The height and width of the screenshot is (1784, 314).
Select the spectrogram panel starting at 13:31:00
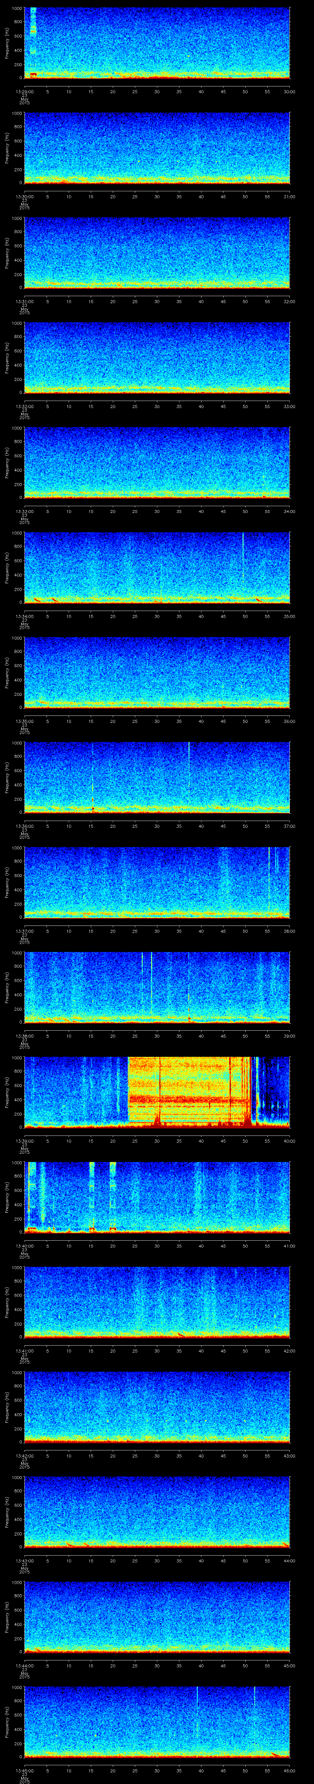(157, 253)
